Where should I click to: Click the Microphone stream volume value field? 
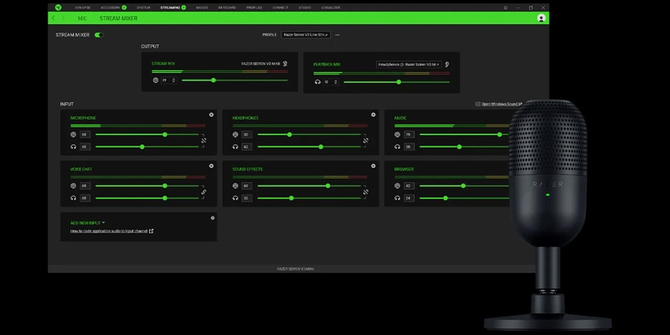85,134
